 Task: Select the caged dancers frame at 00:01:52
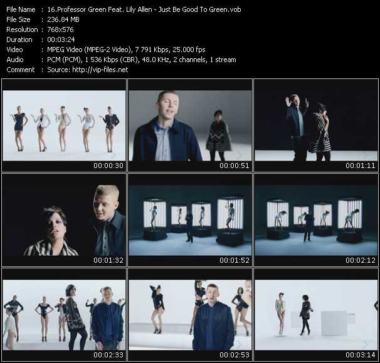coord(190,220)
